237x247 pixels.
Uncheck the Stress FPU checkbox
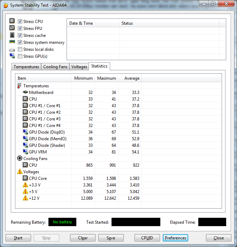20,29
